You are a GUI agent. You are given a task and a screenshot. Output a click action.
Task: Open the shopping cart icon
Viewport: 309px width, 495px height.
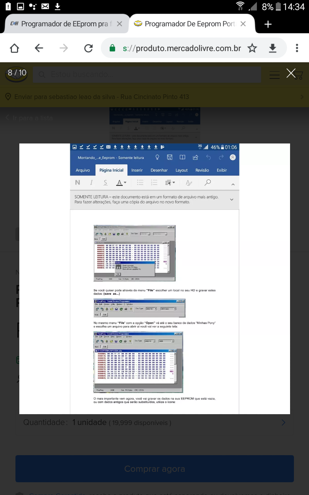coord(299,75)
